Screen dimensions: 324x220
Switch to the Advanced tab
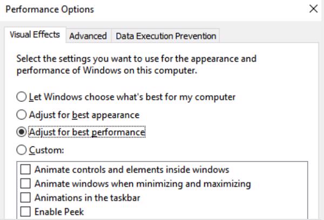click(x=88, y=36)
